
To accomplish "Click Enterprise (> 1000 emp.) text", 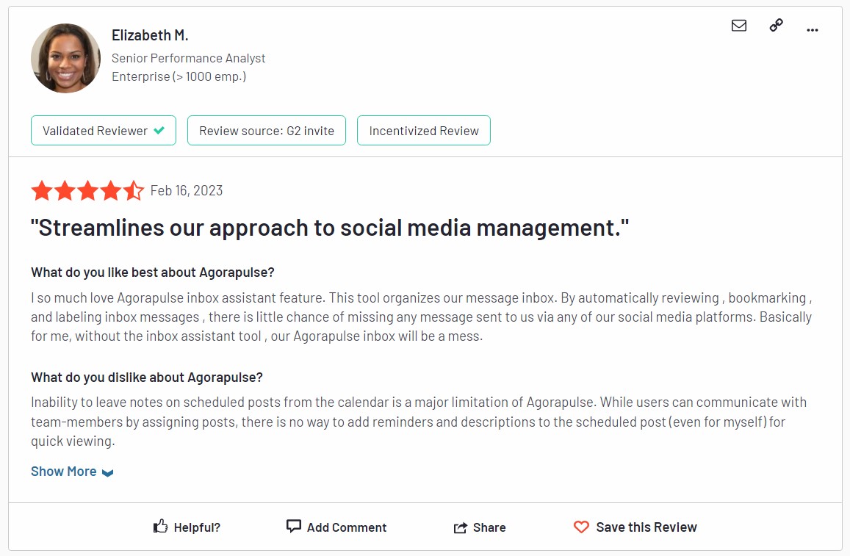I will click(179, 76).
